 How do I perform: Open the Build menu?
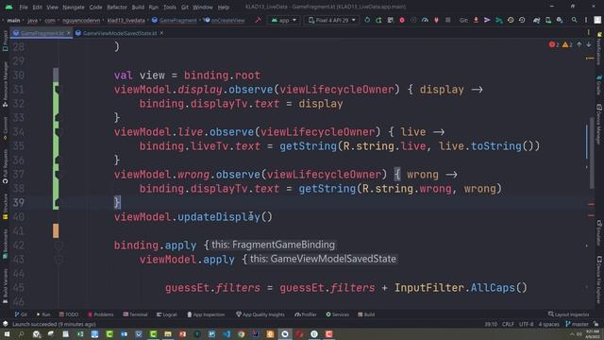[138, 7]
